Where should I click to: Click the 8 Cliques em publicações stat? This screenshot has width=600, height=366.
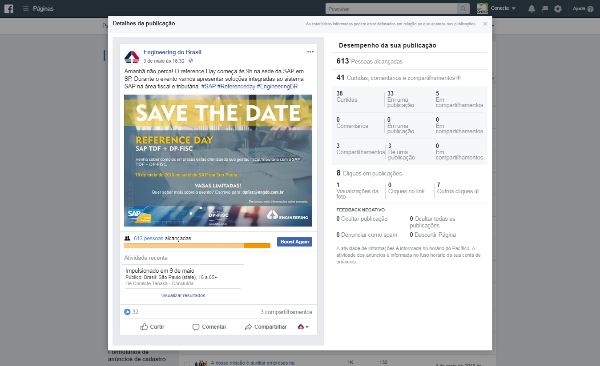point(369,173)
